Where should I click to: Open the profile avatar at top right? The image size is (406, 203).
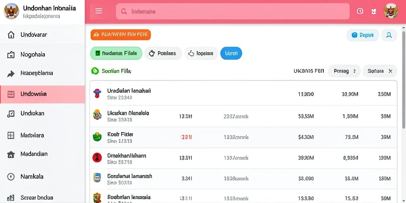(391, 11)
